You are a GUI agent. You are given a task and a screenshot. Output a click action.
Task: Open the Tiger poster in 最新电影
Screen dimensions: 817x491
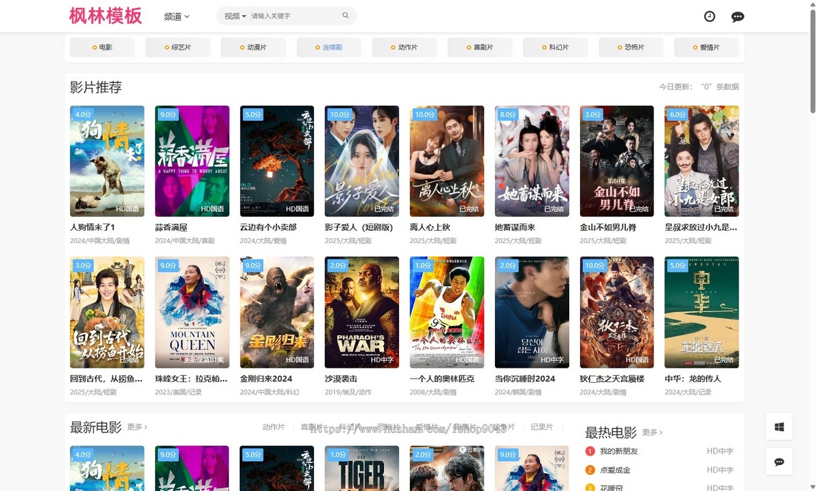[362, 469]
